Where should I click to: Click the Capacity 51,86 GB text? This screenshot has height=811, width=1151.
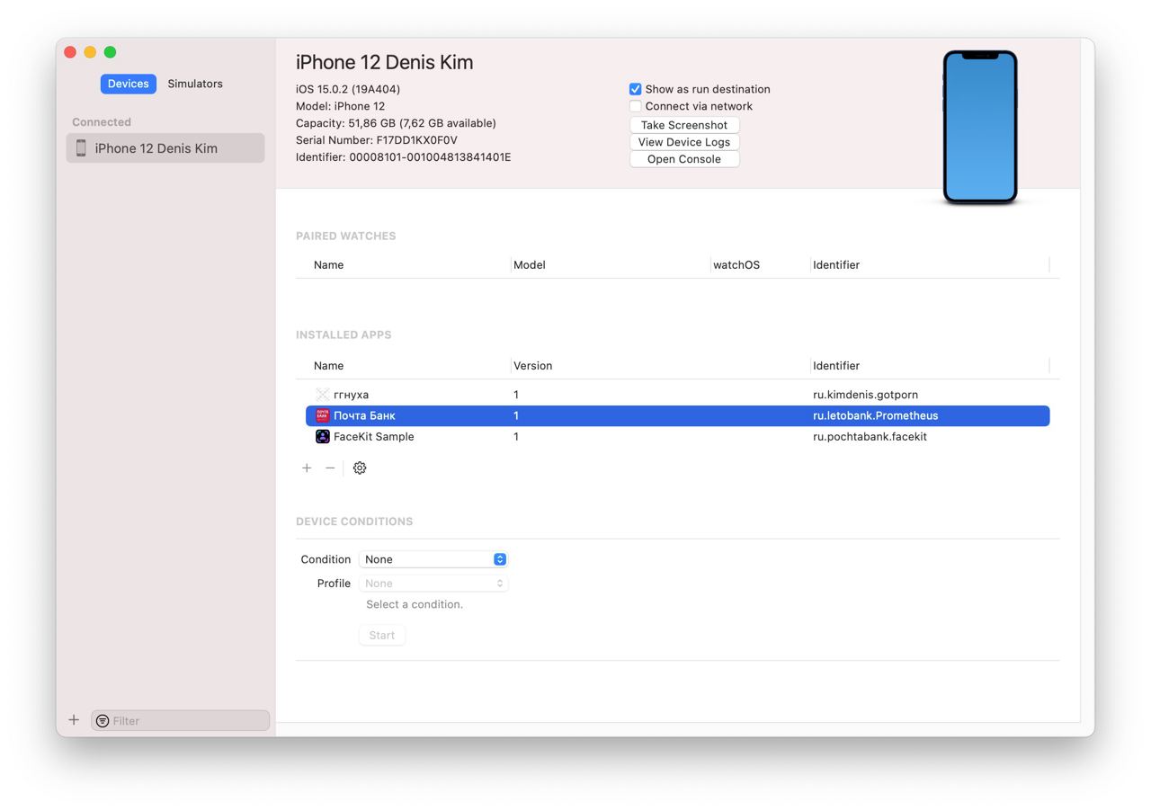(x=396, y=123)
